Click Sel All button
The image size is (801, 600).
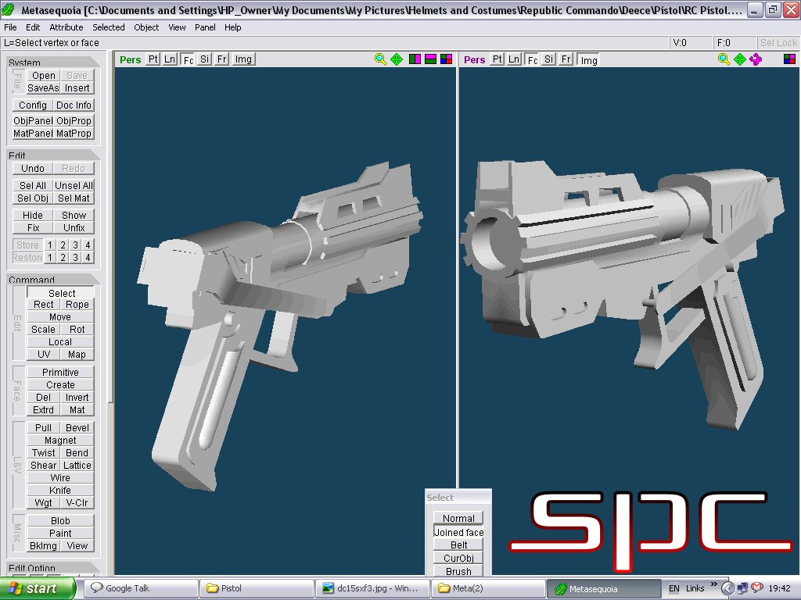coord(33,186)
